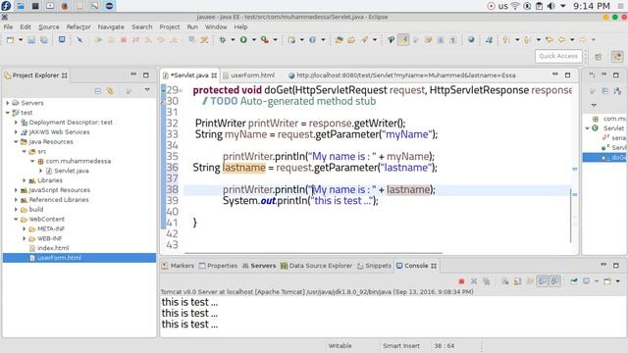The image size is (628, 353).
Task: Select index.html in Project Explorer
Action: [x=53, y=248]
